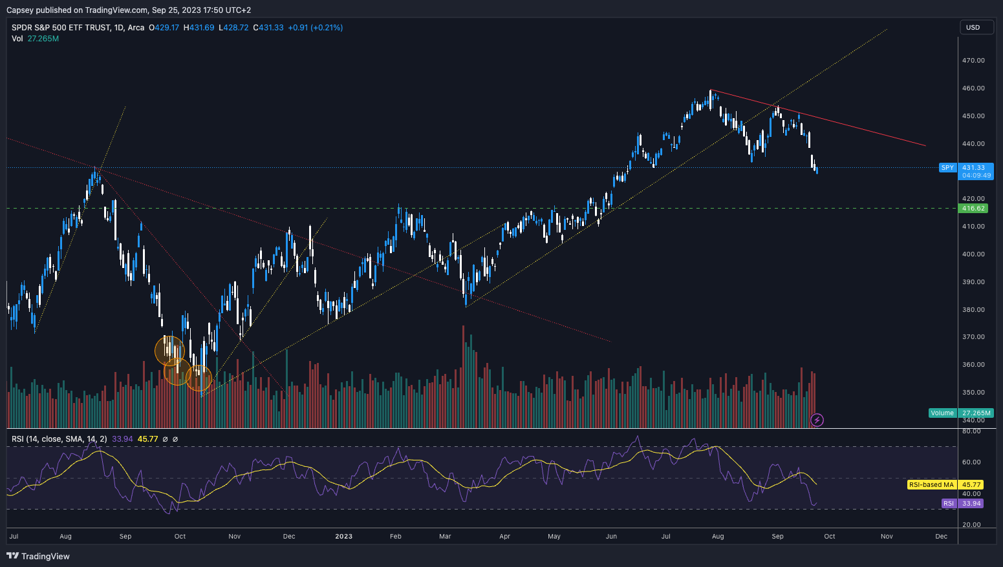Click the 470.00 price scale label
1003x567 pixels.
[973, 61]
